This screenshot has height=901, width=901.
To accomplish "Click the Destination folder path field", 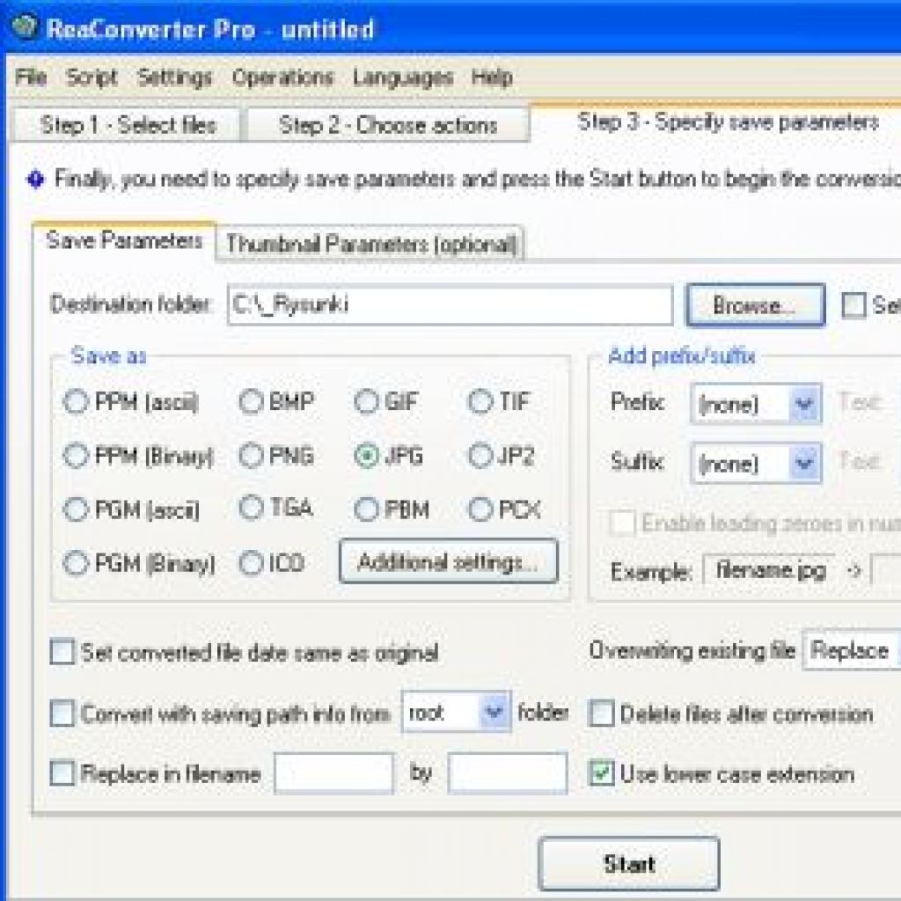I will [x=450, y=304].
